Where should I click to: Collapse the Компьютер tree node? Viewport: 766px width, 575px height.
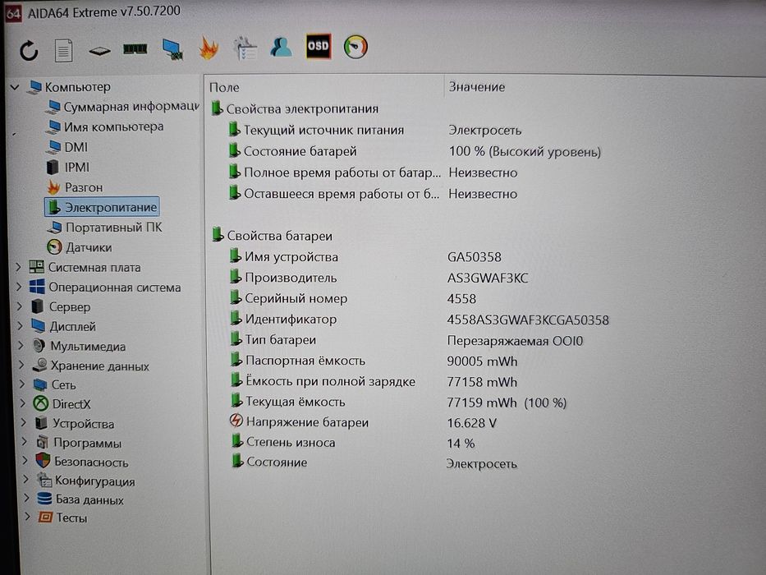tap(15, 88)
